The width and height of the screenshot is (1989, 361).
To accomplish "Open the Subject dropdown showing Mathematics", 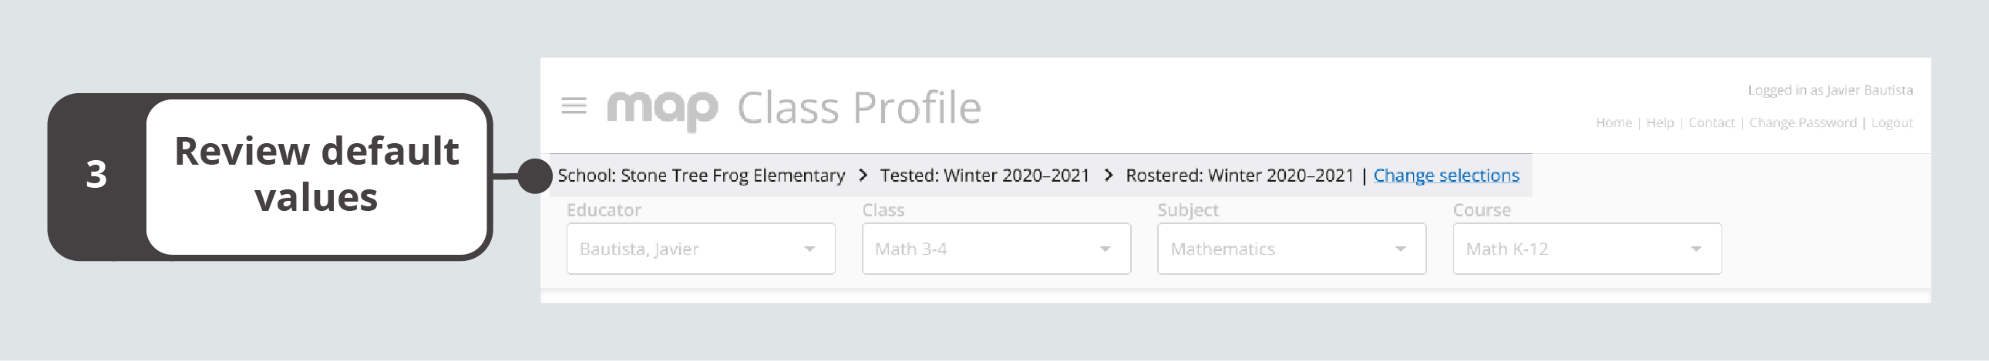I will [x=1291, y=249].
